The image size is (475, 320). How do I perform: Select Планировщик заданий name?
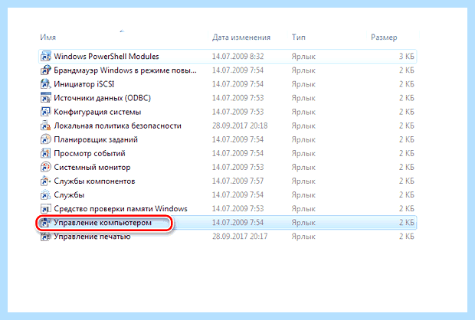click(96, 139)
